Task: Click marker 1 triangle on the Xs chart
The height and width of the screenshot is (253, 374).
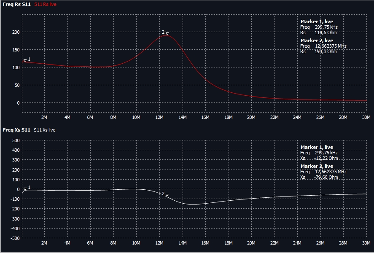Action: [25, 188]
